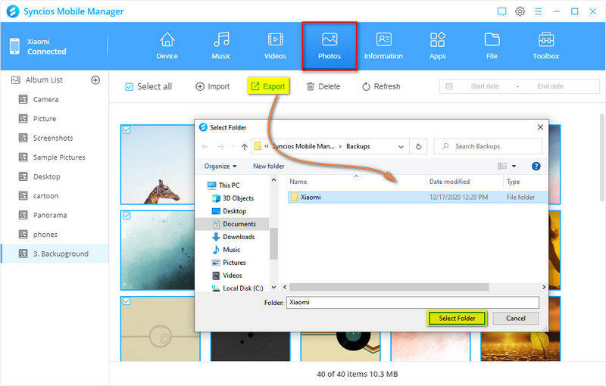Add new album with plus icon

coord(95,80)
